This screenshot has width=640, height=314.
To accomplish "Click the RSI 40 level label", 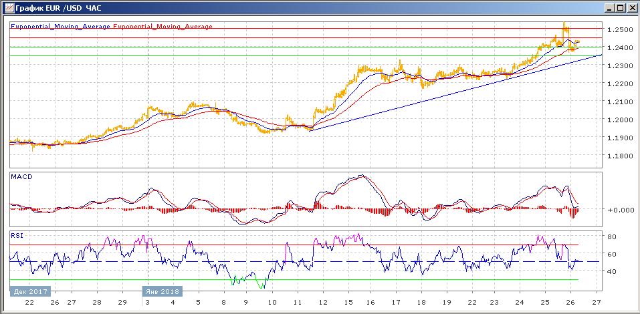I will tap(611, 271).
